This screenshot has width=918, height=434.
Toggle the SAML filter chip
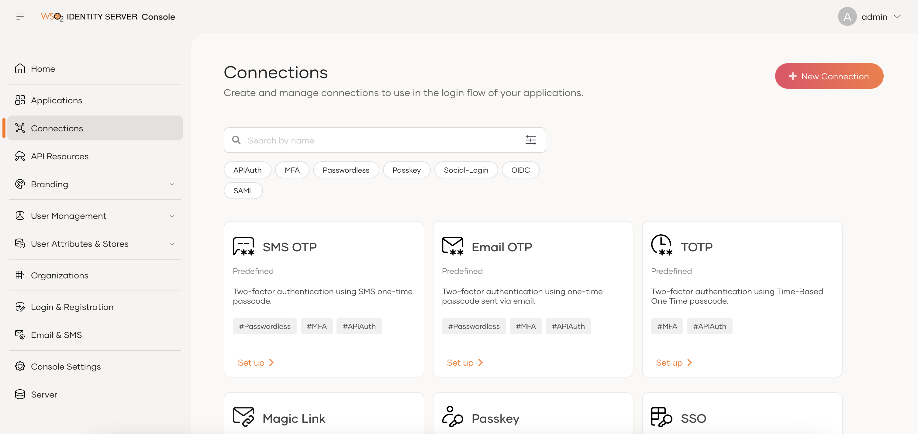pyautogui.click(x=243, y=191)
